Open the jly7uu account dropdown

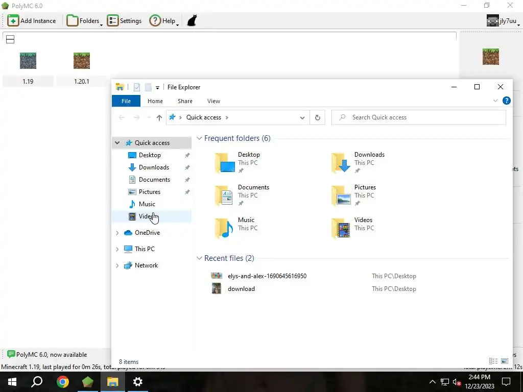coord(503,20)
